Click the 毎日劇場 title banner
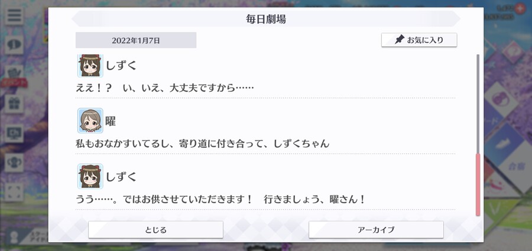The height and width of the screenshot is (251, 532). click(266, 19)
